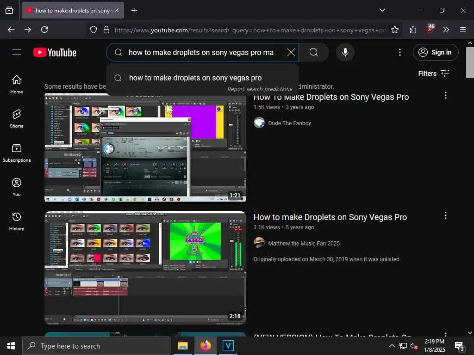The image size is (474, 355).
Task: Open Firefox View recent browsing icon
Action: pos(9,10)
